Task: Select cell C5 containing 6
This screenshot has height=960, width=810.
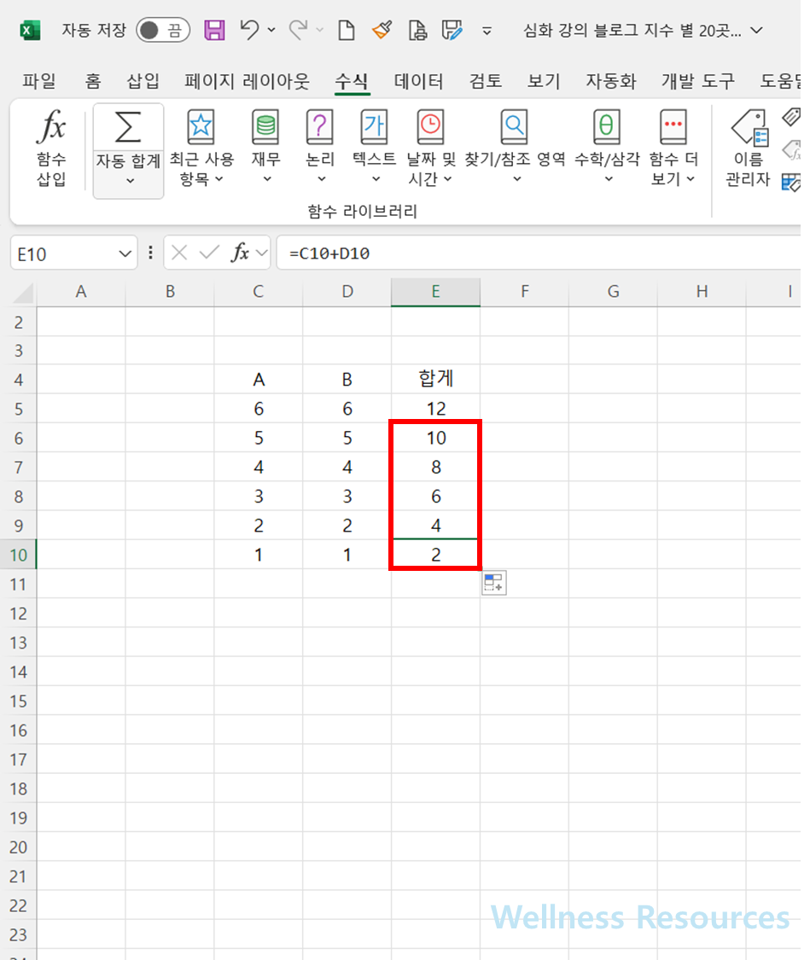Action: click(259, 409)
